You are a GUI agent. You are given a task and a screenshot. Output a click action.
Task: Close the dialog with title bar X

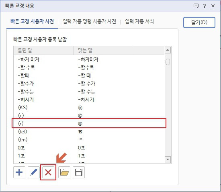pyautogui.click(x=213, y=6)
